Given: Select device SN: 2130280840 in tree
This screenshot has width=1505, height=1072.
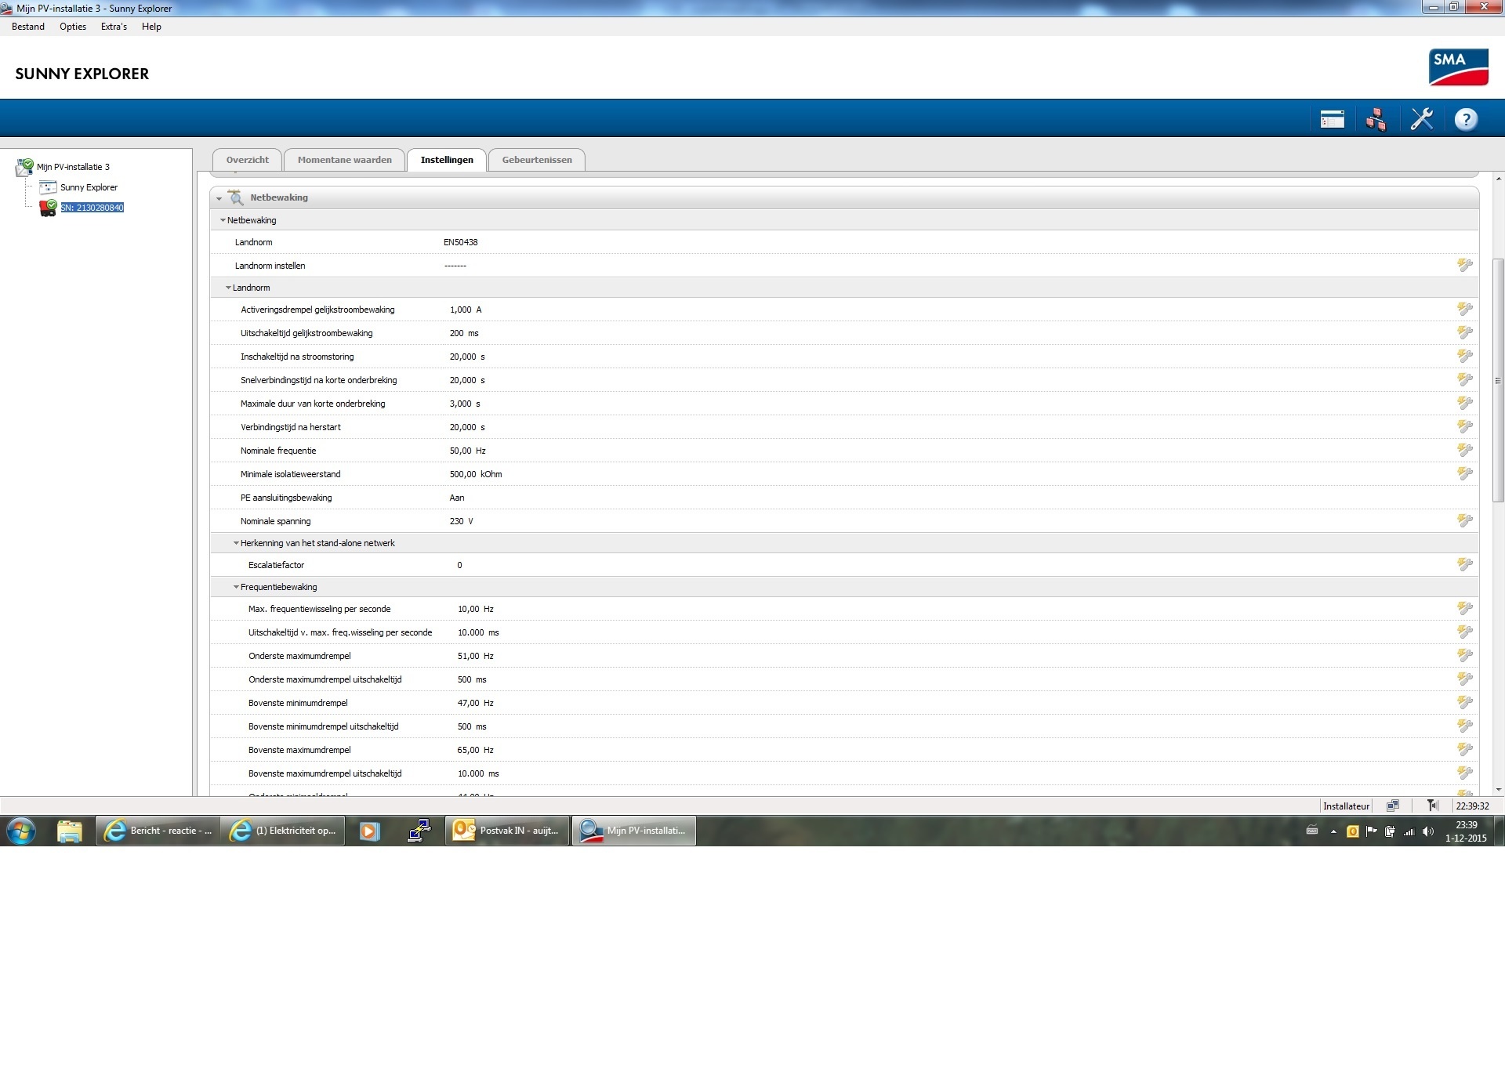Looking at the screenshot, I should tap(92, 208).
